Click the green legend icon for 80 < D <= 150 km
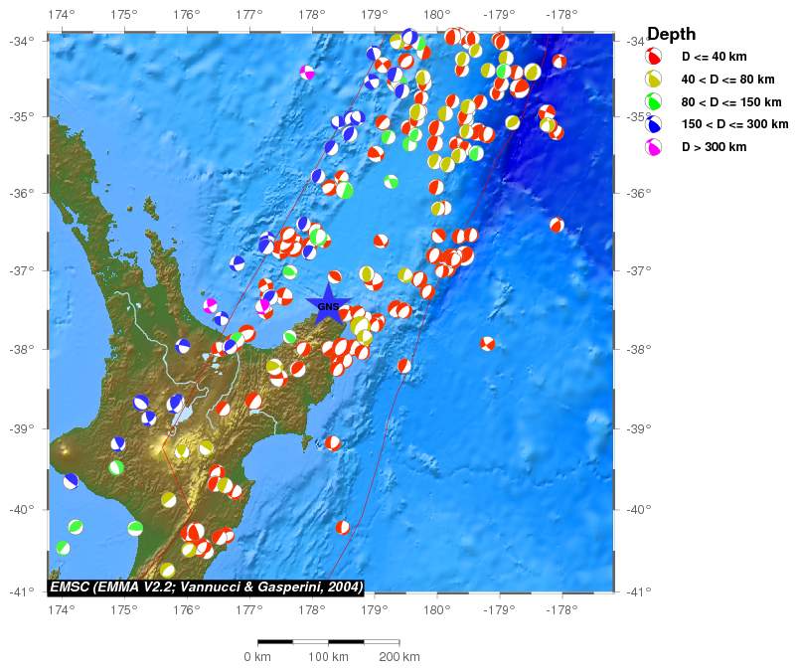This screenshot has height=671, width=798. 654,101
